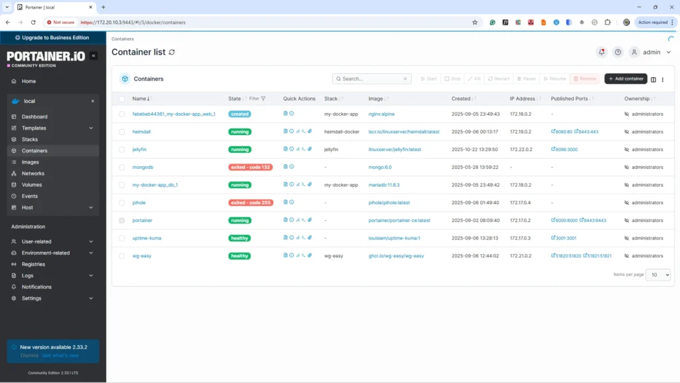Select the checkbox next to pihole
Screen dimensions: 680x383
(x=122, y=203)
